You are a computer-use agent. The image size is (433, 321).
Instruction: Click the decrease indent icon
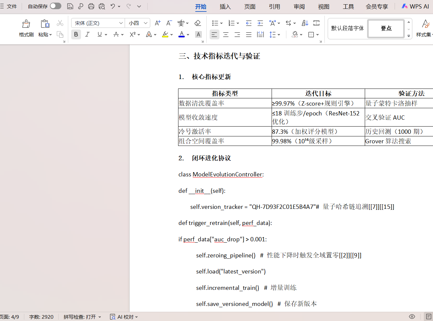tap(249, 23)
